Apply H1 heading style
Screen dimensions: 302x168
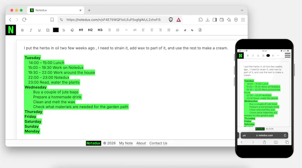[x=81, y=30]
